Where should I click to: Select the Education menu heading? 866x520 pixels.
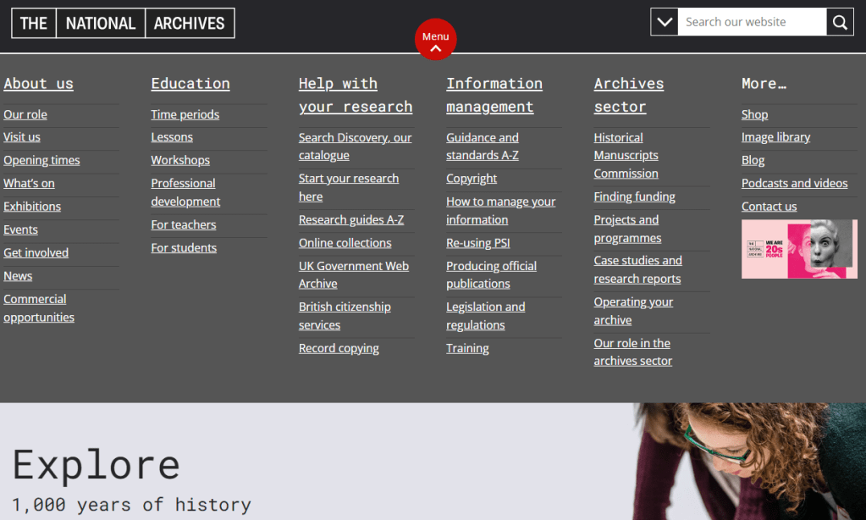(x=190, y=83)
